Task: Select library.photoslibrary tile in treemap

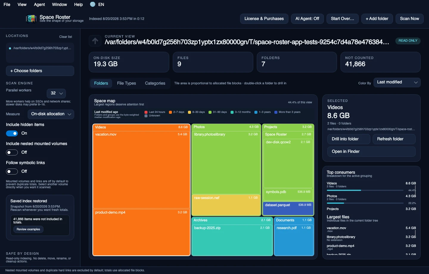Action: pos(226,162)
